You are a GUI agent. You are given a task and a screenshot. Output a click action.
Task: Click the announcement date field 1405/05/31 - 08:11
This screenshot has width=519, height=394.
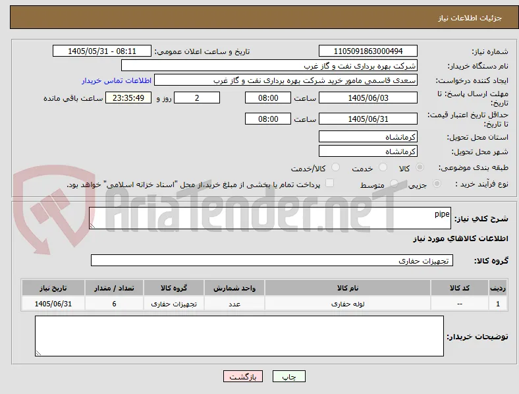[102, 51]
